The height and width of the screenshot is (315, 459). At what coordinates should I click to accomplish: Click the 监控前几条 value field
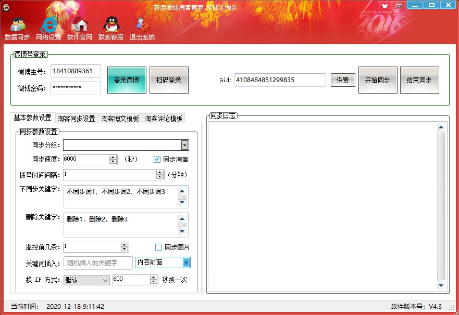click(x=92, y=247)
